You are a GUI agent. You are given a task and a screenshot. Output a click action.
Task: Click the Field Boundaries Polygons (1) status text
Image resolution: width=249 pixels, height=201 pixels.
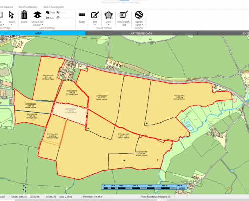point(156,197)
